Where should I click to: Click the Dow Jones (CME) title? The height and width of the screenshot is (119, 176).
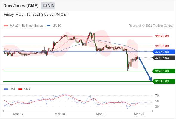(21, 6)
